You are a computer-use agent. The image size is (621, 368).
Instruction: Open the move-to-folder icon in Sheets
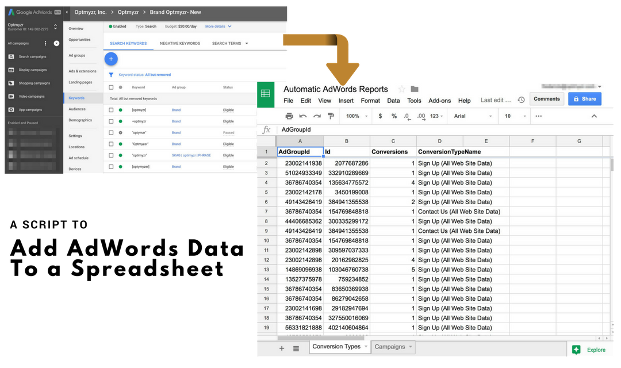click(414, 89)
